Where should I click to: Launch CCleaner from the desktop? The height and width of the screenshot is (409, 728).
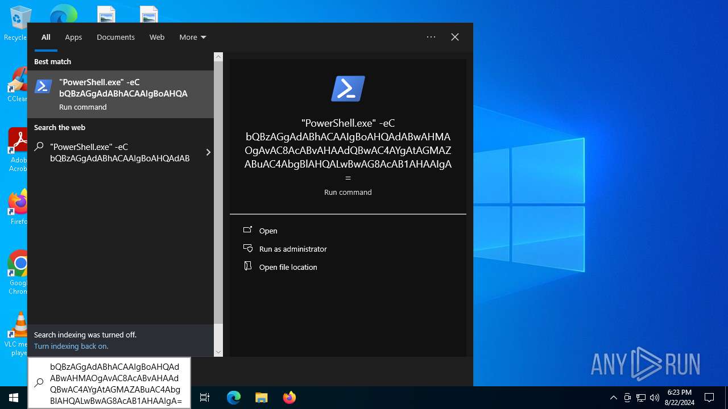coord(17,85)
